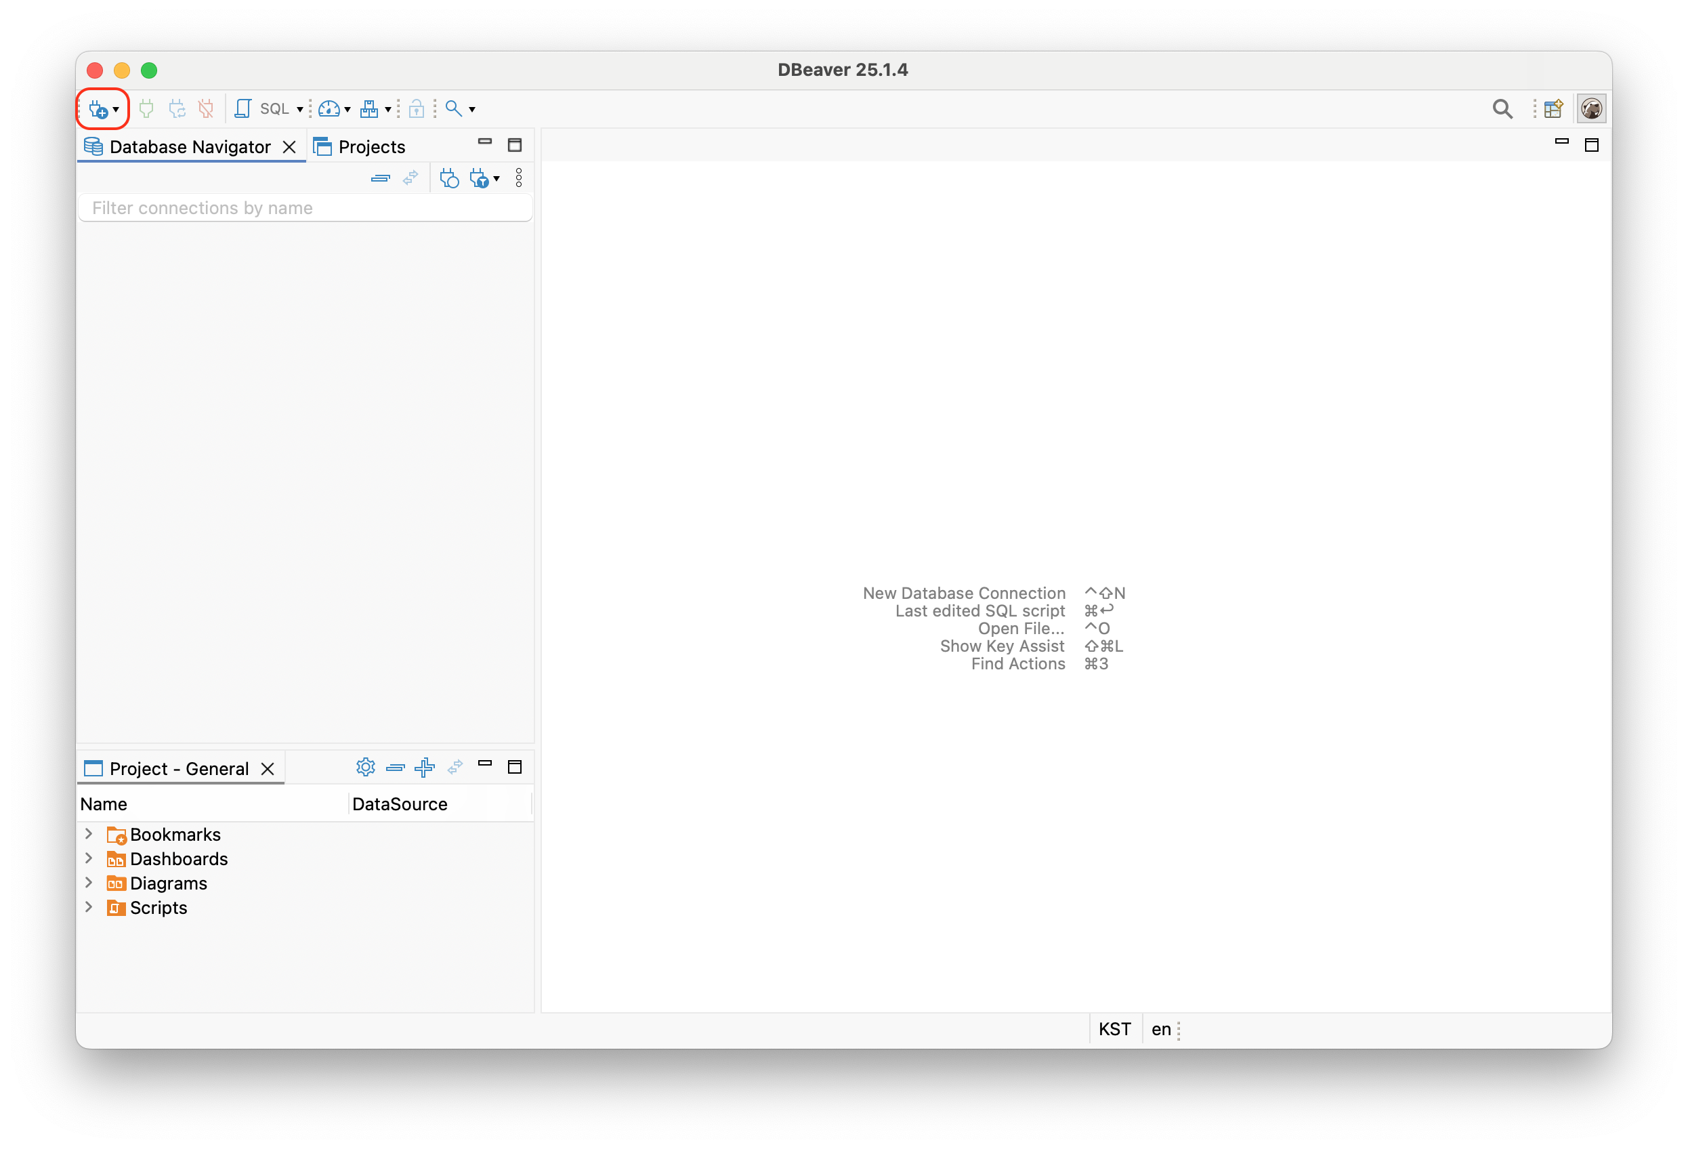Click the blue plus icon in Project panel
This screenshot has width=1688, height=1149.
click(x=425, y=767)
